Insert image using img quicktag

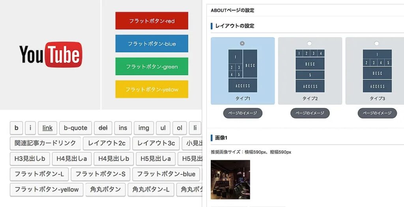pyautogui.click(x=144, y=128)
